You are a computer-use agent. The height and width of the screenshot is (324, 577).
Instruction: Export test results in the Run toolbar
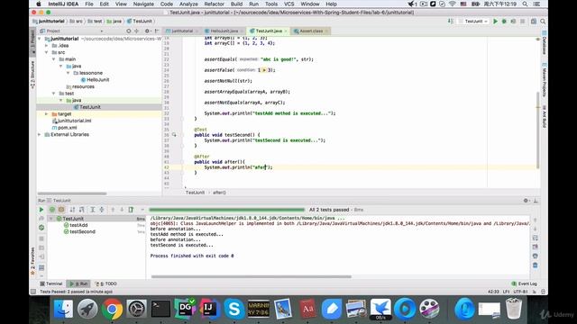pyautogui.click(x=131, y=210)
